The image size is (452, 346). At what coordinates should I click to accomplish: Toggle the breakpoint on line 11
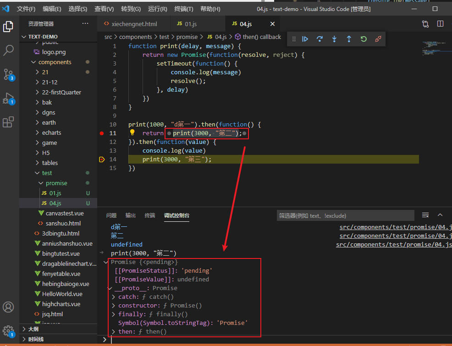click(x=102, y=133)
